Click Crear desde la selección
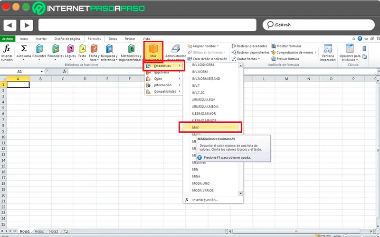The width and height of the screenshot is (380, 237). click(208, 59)
